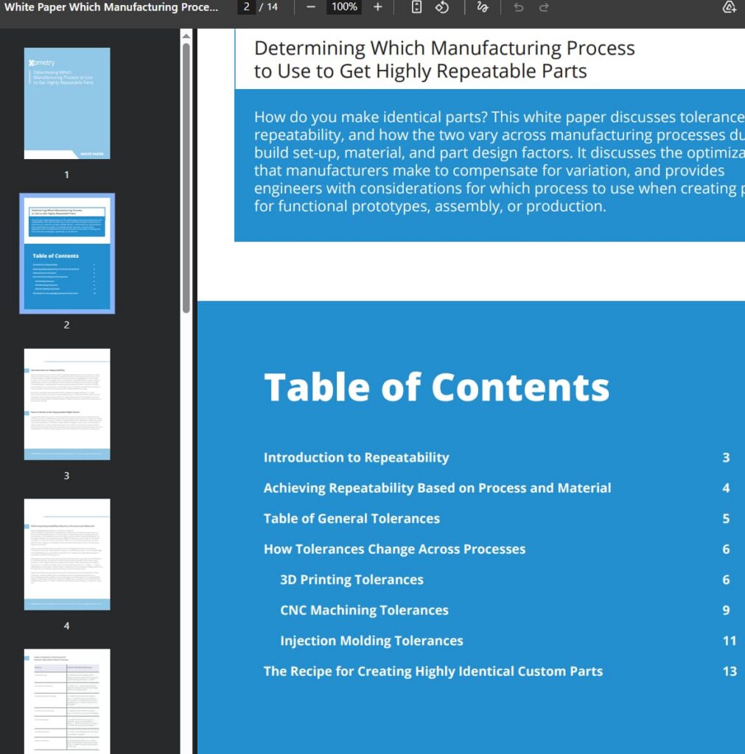The height and width of the screenshot is (754, 745).
Task: Open The Recipe for Creating Highly Identical Custom Parts
Action: [x=433, y=672]
